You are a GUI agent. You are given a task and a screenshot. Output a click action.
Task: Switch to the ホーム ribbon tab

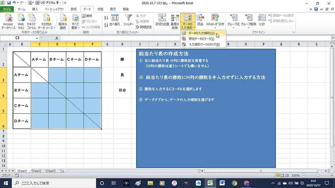click(x=21, y=9)
